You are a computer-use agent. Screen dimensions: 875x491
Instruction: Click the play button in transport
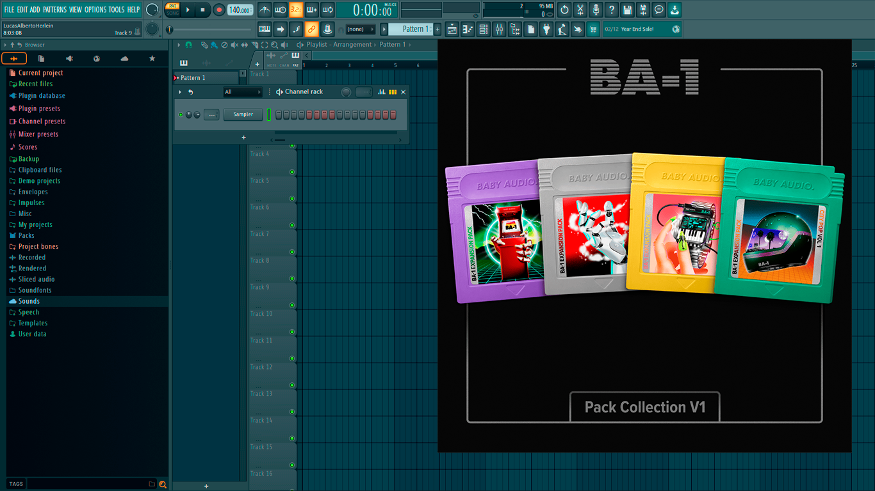pos(188,10)
